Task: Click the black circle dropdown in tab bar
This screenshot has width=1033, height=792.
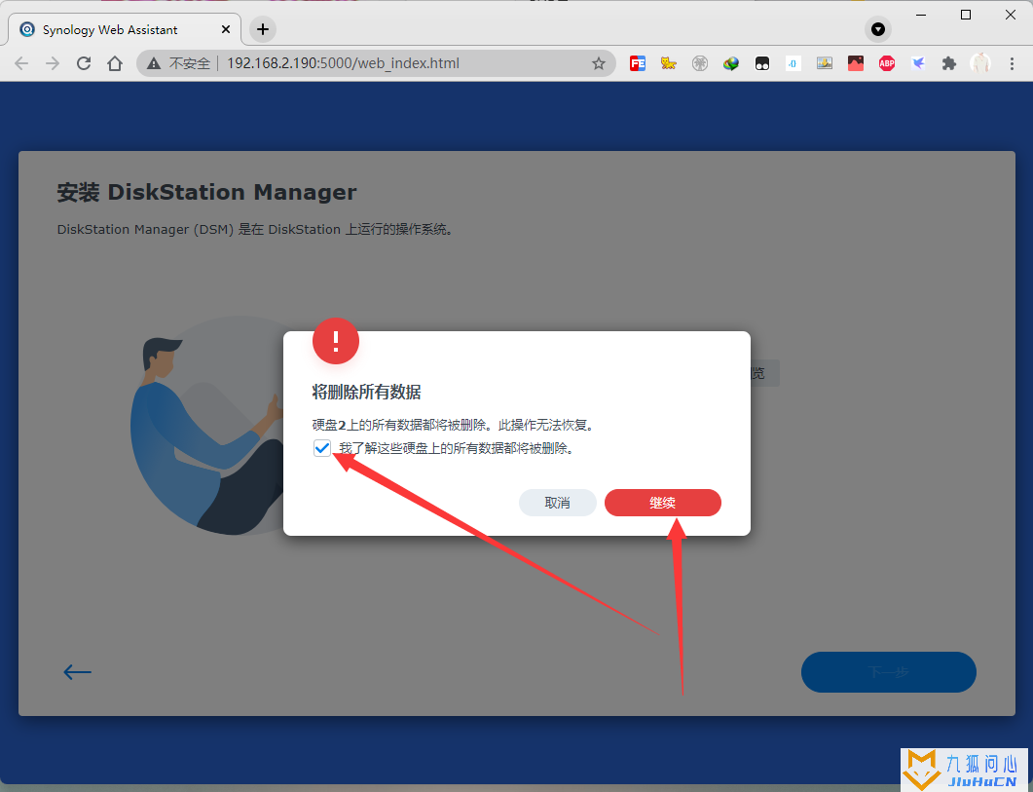Action: pos(877,29)
